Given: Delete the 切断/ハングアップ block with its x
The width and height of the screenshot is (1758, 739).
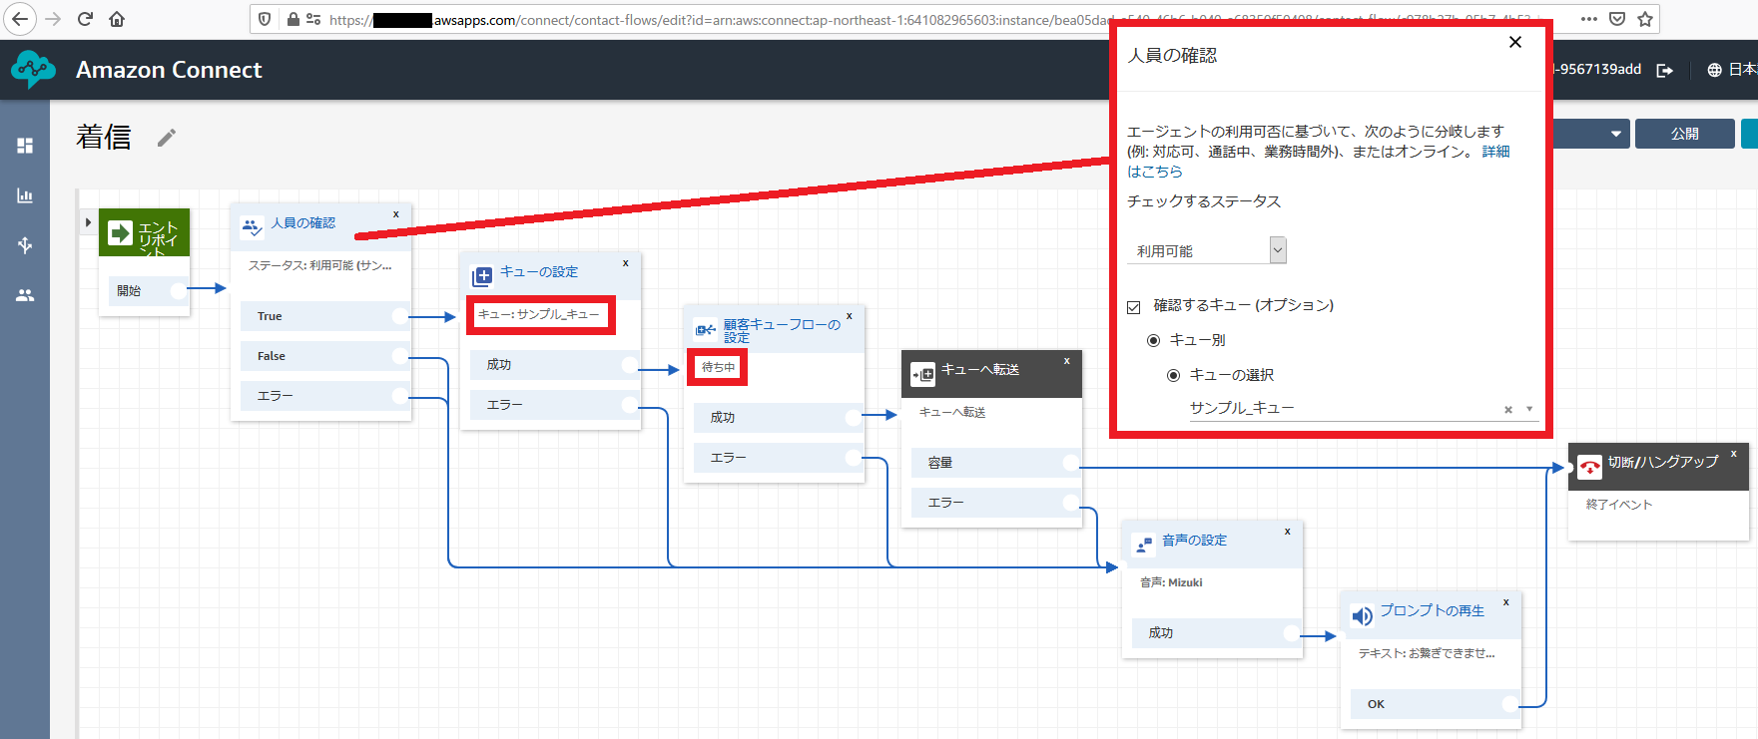Looking at the screenshot, I should 1734,453.
